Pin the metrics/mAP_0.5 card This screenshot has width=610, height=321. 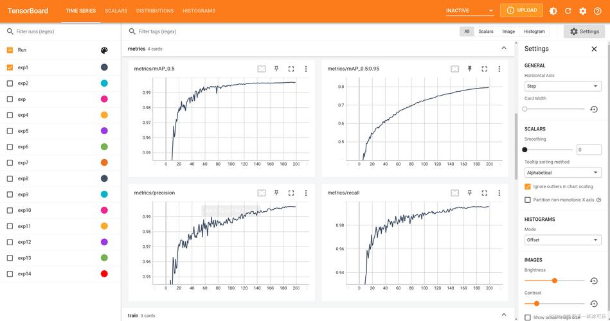[x=276, y=69]
